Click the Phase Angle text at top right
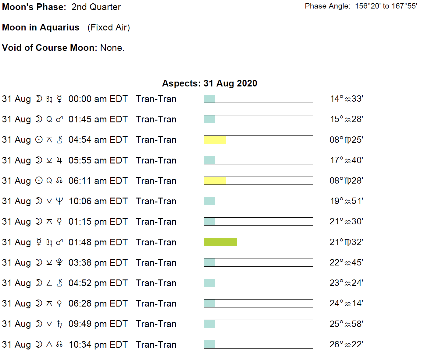 [x=361, y=6]
